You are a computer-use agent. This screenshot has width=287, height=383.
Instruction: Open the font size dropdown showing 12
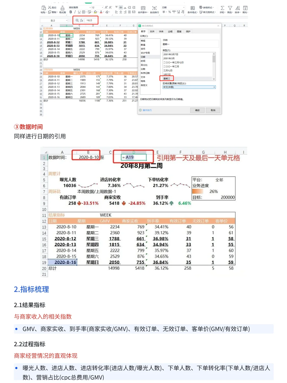pyautogui.click(x=97, y=7)
